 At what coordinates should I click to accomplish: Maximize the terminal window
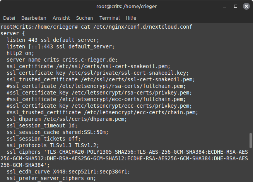click(236, 6)
